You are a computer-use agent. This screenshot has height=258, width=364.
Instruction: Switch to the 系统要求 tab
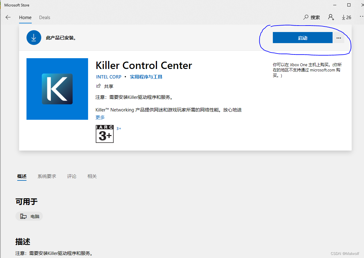point(47,176)
